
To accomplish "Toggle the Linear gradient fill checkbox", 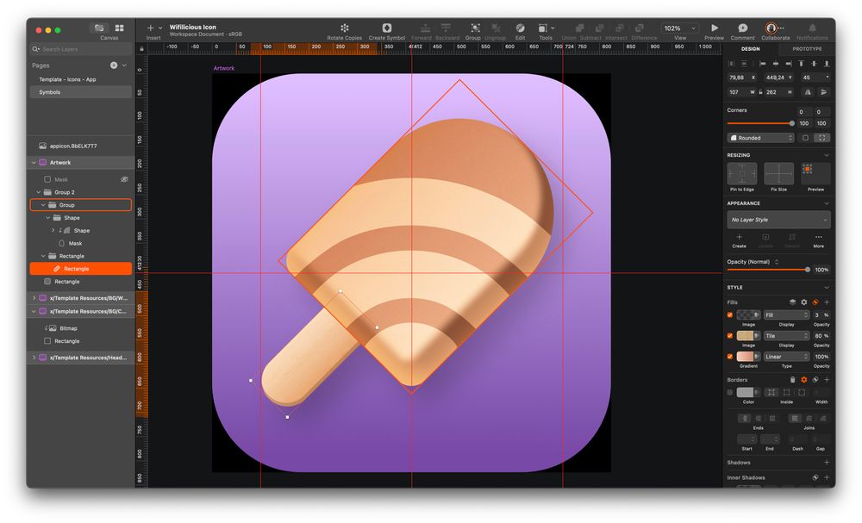I will [730, 357].
